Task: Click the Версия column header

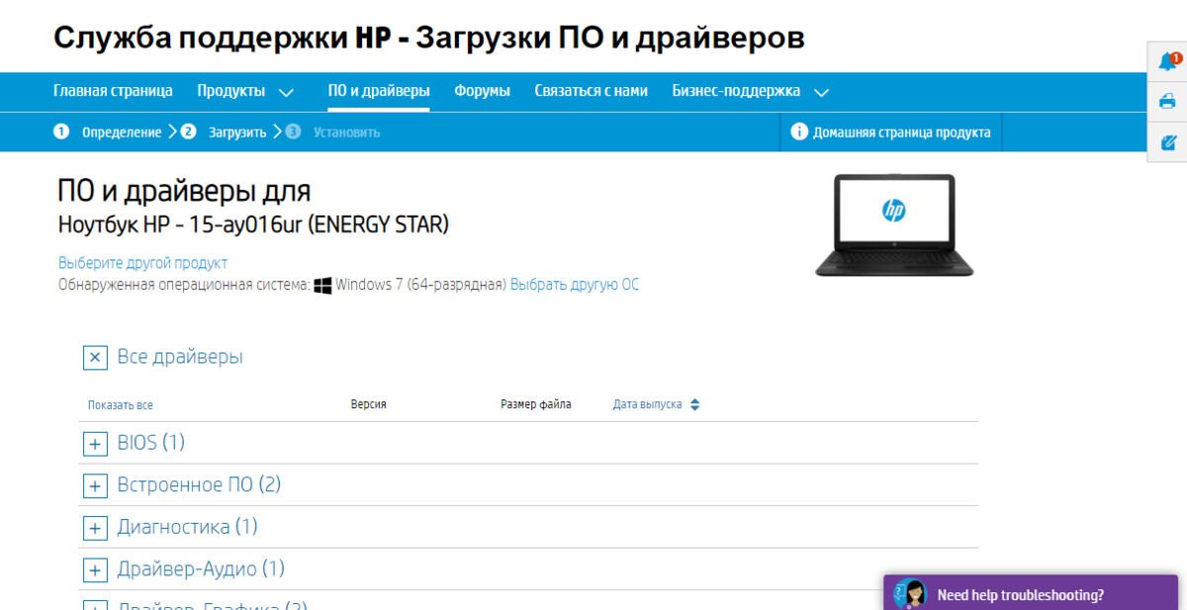Action: click(368, 404)
